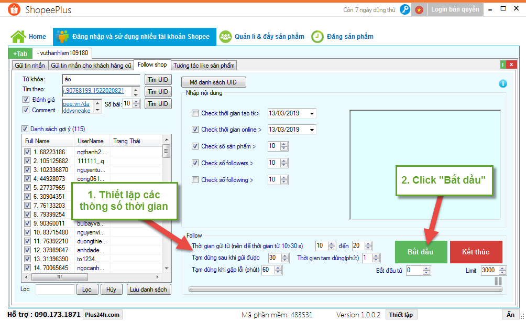The height and width of the screenshot is (321, 526).
Task: Open account creation date dropdown
Action: tap(312, 113)
